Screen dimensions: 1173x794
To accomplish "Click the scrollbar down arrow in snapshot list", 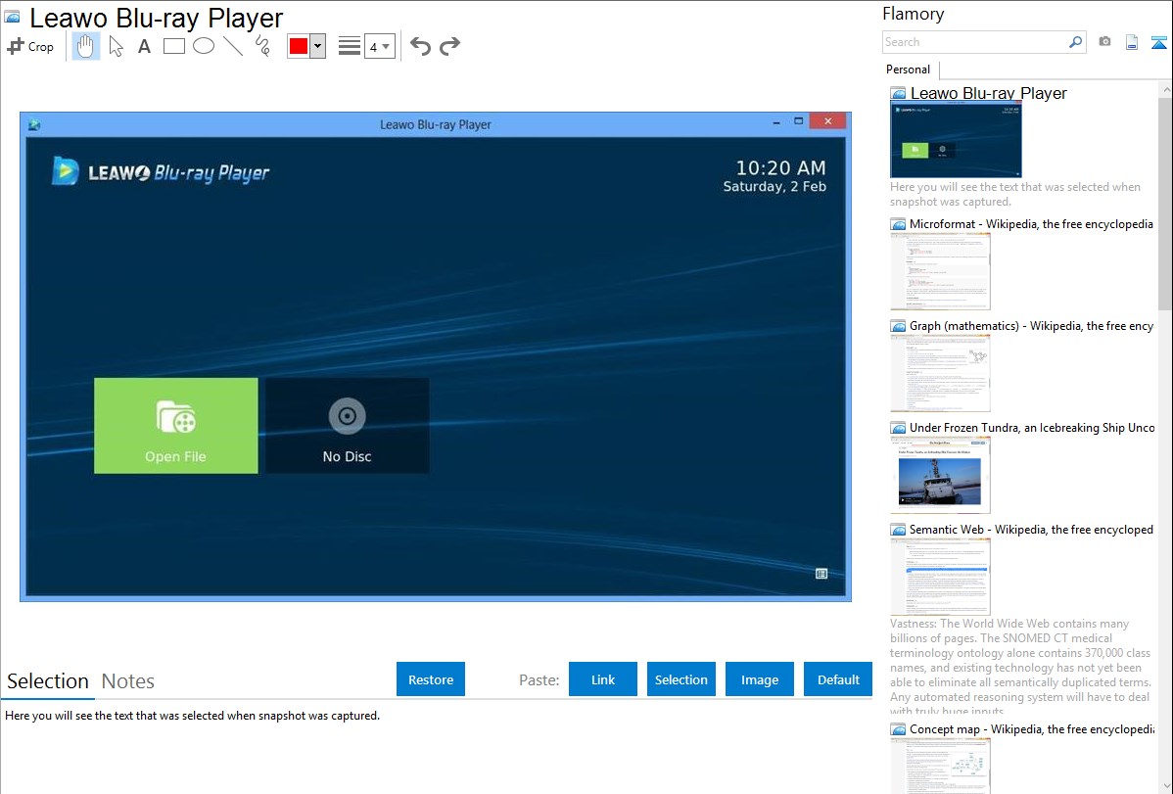I will click(x=1165, y=786).
